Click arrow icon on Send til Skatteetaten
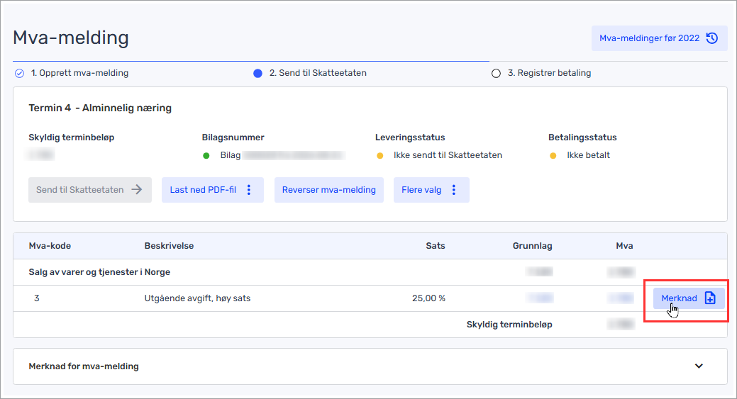Screen dimensions: 737x399 (x=137, y=190)
